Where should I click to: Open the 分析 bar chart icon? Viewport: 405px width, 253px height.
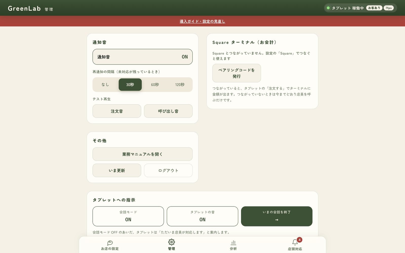tap(233, 243)
